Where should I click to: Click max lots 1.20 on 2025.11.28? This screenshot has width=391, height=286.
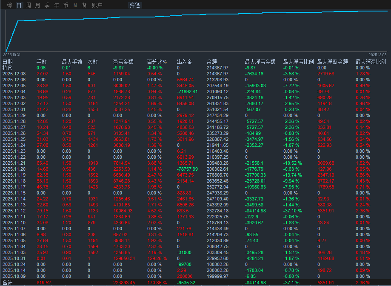(66, 121)
